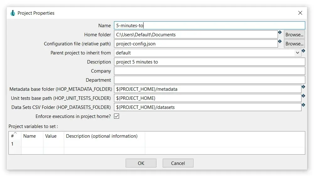Browse for the Configuration file

294,43
